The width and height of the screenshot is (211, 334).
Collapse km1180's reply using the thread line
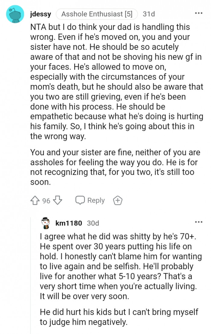[x=30, y=271]
